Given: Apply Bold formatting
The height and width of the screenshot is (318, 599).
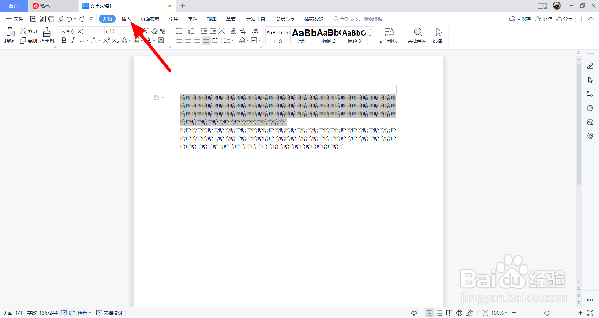Looking at the screenshot, I should click(64, 41).
